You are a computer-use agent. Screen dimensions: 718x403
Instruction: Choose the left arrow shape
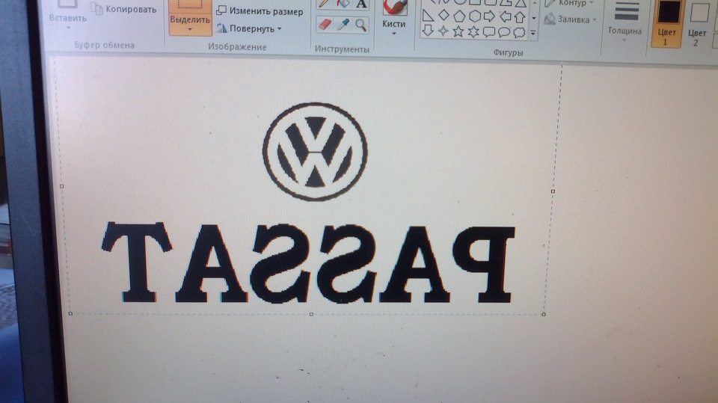coord(505,16)
